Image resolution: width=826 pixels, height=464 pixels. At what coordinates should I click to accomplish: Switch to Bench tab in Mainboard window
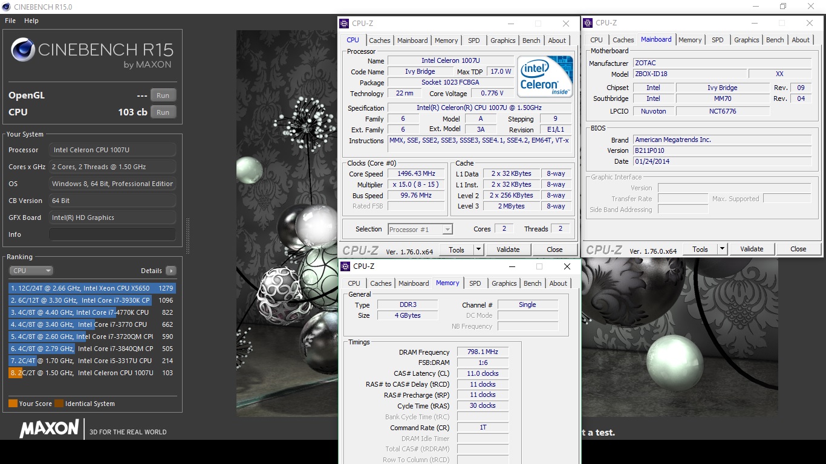775,40
